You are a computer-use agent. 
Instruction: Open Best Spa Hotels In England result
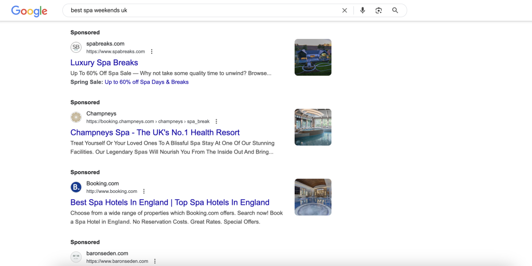click(x=170, y=202)
